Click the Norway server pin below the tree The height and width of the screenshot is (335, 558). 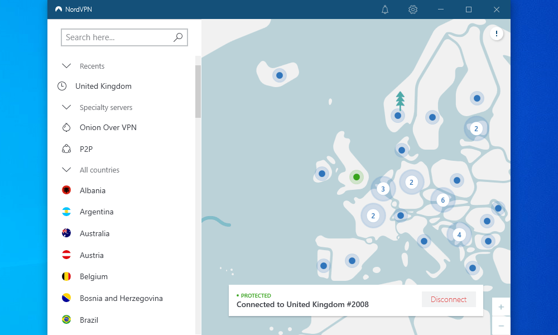[x=398, y=116]
